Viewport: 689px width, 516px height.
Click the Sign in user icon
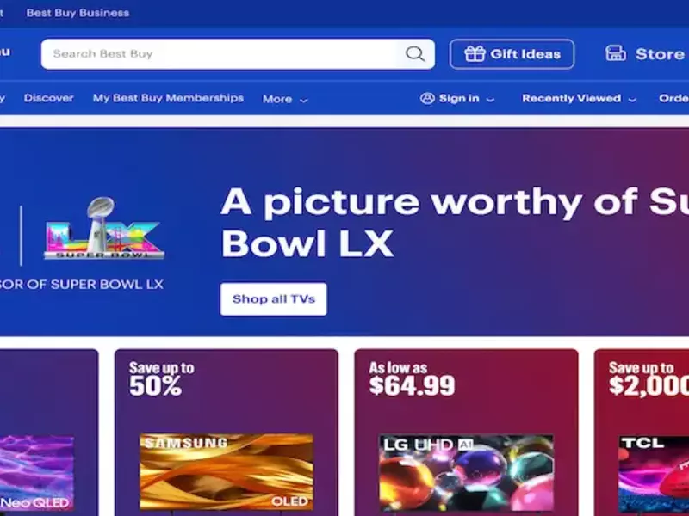click(x=427, y=98)
